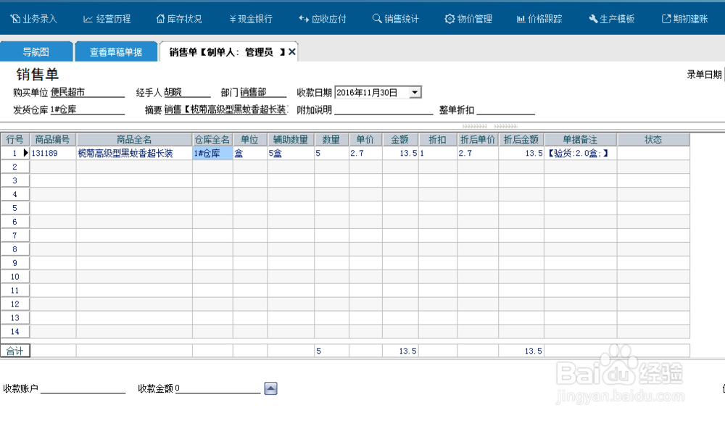Image resolution: width=725 pixels, height=421 pixels.
Task: Switch to the 导航图 tab
Action: 36,51
